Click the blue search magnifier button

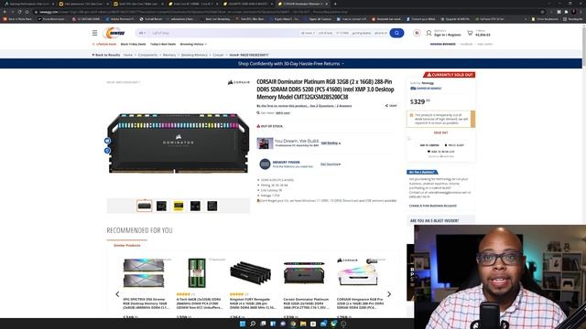(x=396, y=33)
